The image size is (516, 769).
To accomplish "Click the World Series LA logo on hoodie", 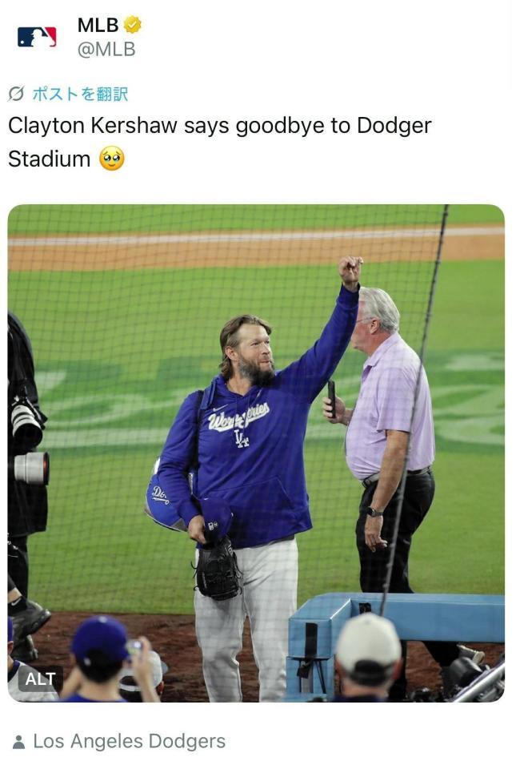I will pyautogui.click(x=239, y=425).
